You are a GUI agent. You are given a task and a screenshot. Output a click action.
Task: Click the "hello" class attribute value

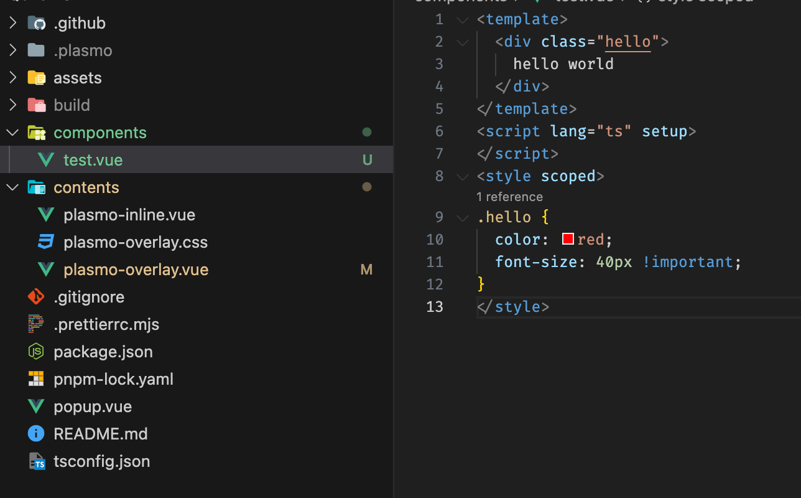click(x=627, y=42)
